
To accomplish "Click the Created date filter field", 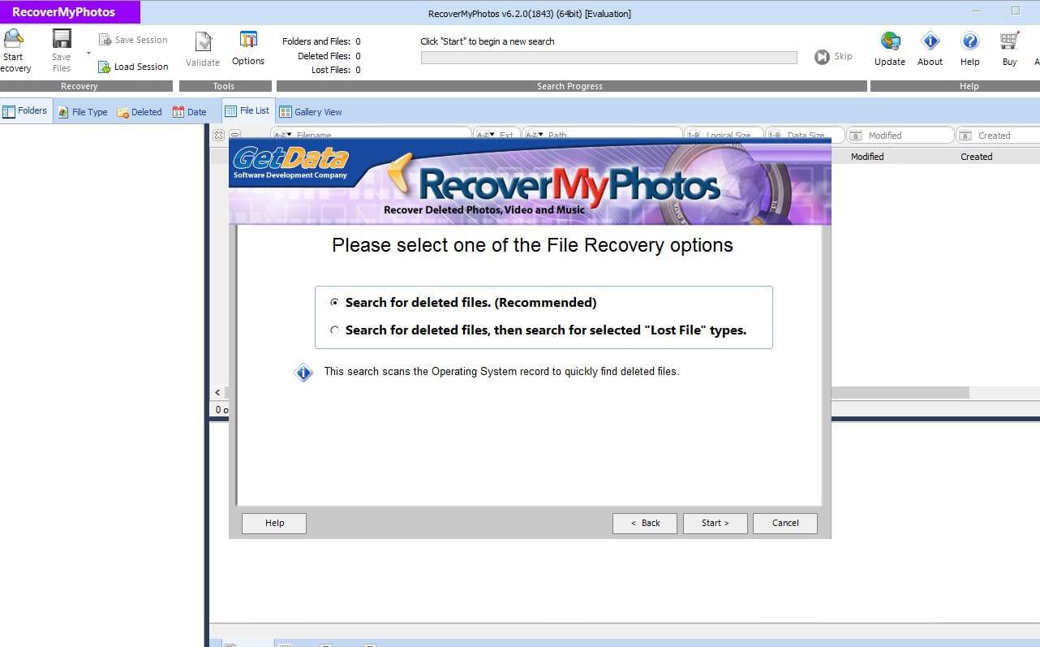I will pyautogui.click(x=998, y=136).
